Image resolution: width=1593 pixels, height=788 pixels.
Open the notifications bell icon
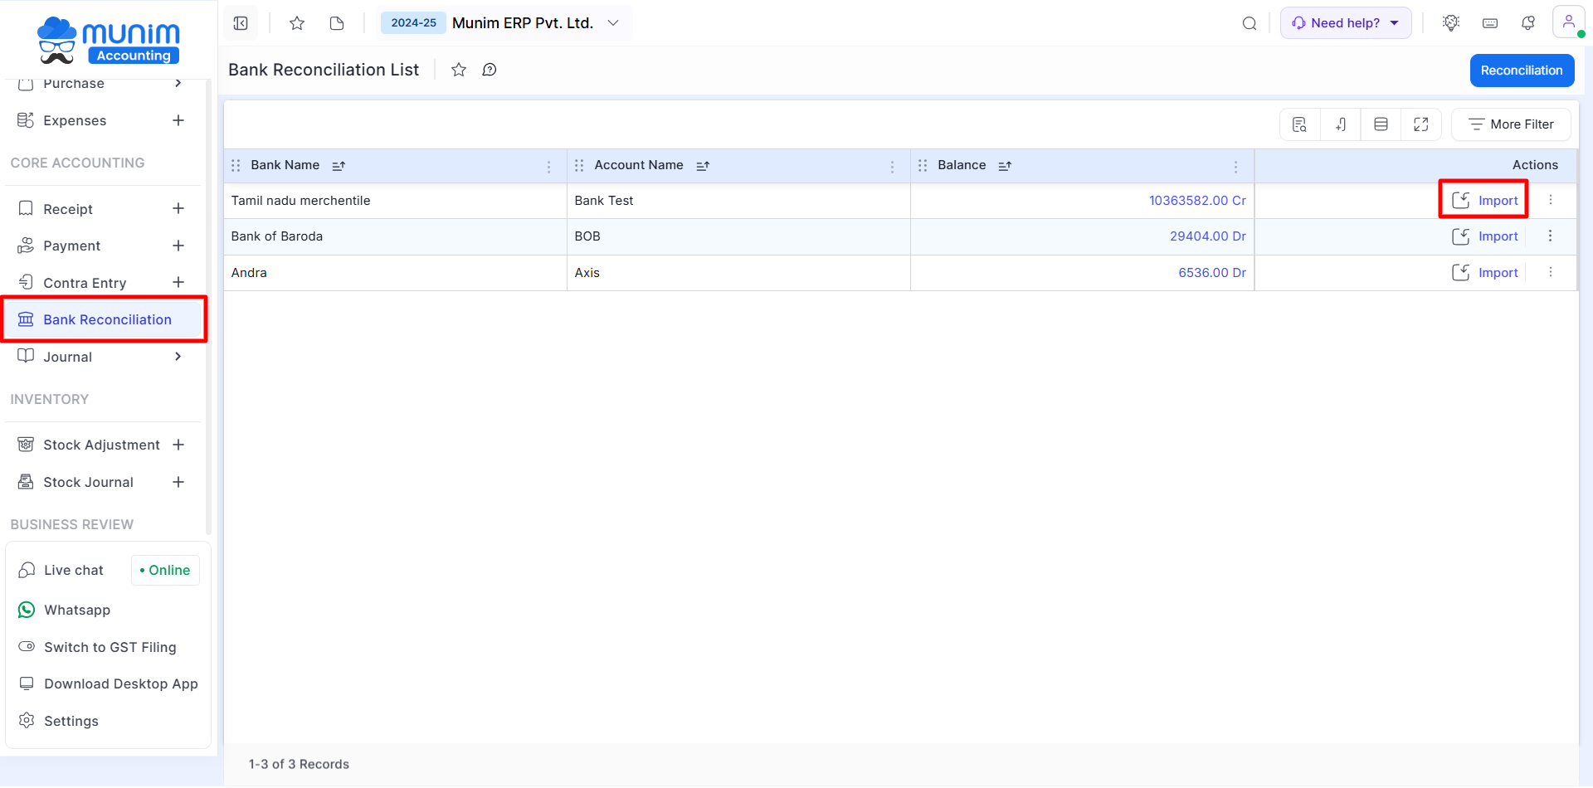(1528, 23)
